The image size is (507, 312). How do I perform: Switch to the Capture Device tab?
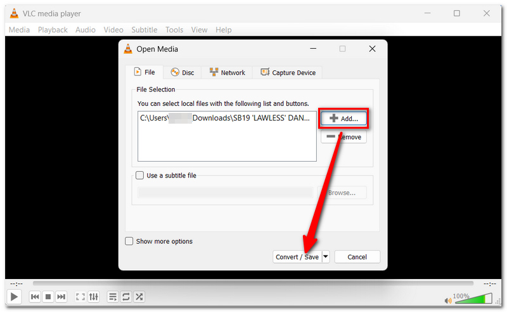[x=288, y=72]
